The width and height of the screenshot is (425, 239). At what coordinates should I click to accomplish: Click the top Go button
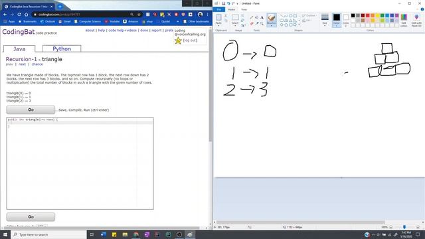pyautogui.click(x=31, y=110)
